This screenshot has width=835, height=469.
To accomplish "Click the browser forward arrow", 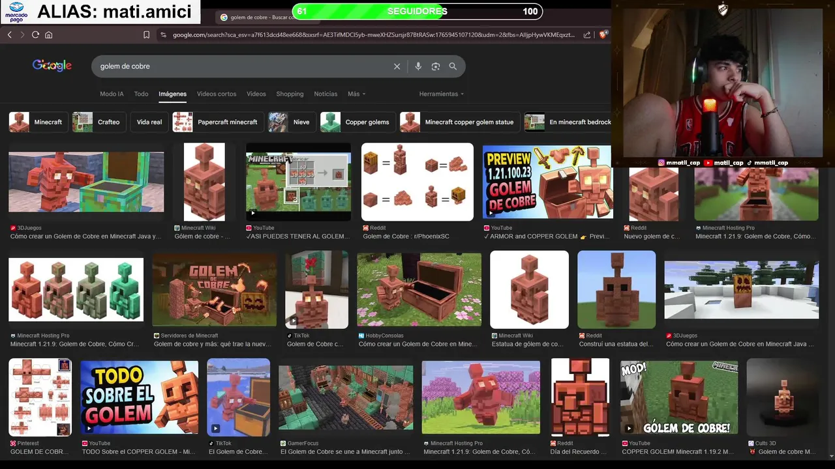I will pos(22,35).
